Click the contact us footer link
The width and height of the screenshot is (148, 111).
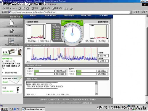coord(87,103)
